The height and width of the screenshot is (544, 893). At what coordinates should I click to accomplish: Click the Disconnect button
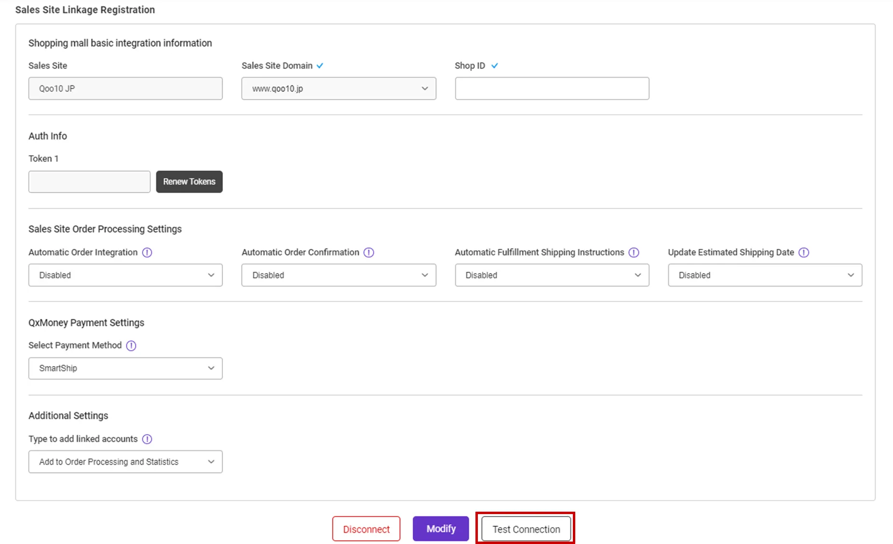(x=366, y=529)
